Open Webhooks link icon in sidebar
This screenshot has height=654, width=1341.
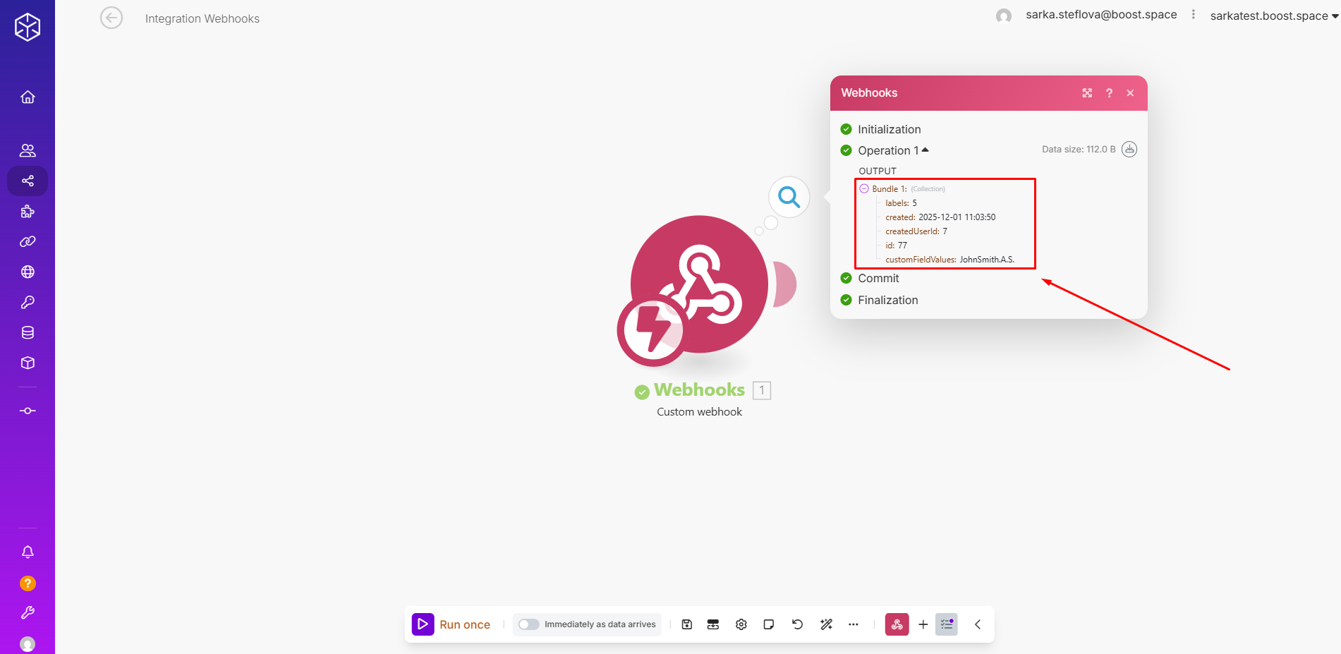coord(28,241)
